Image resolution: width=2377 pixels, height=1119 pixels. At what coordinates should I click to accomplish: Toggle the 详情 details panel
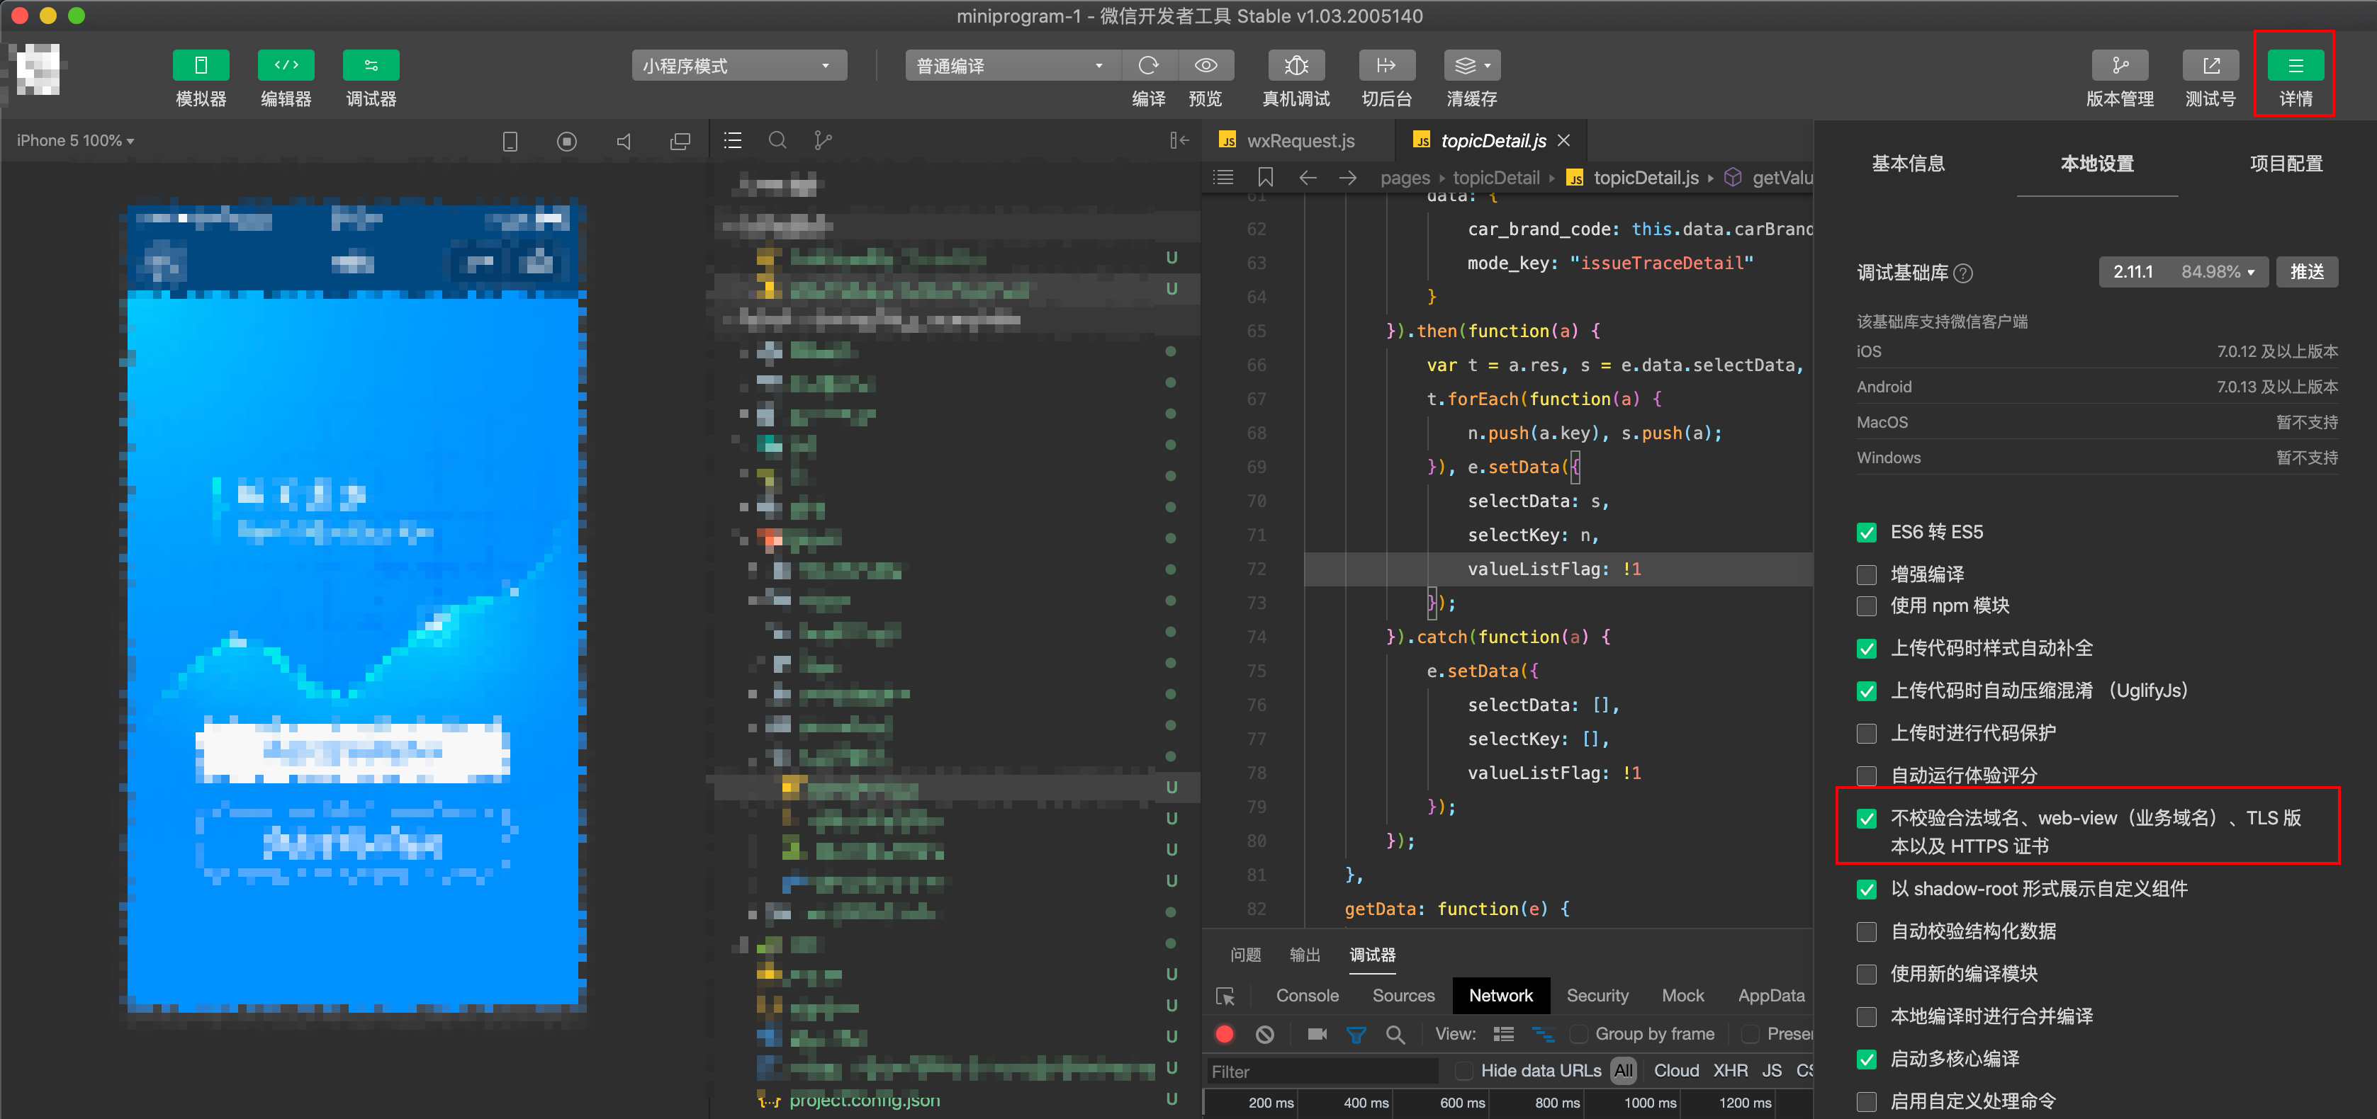tap(2295, 65)
